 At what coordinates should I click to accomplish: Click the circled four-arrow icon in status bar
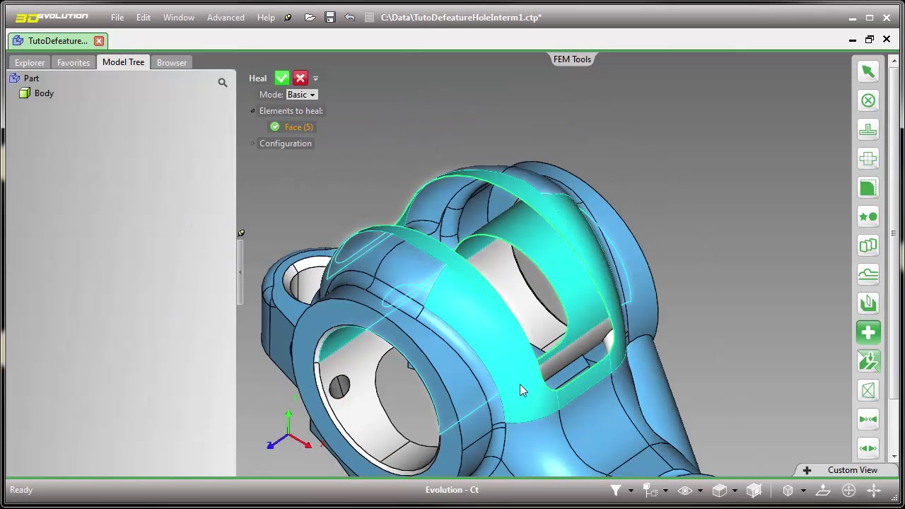tap(848, 490)
